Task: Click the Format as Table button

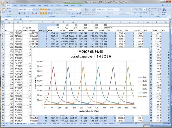Action: click(x=93, y=11)
